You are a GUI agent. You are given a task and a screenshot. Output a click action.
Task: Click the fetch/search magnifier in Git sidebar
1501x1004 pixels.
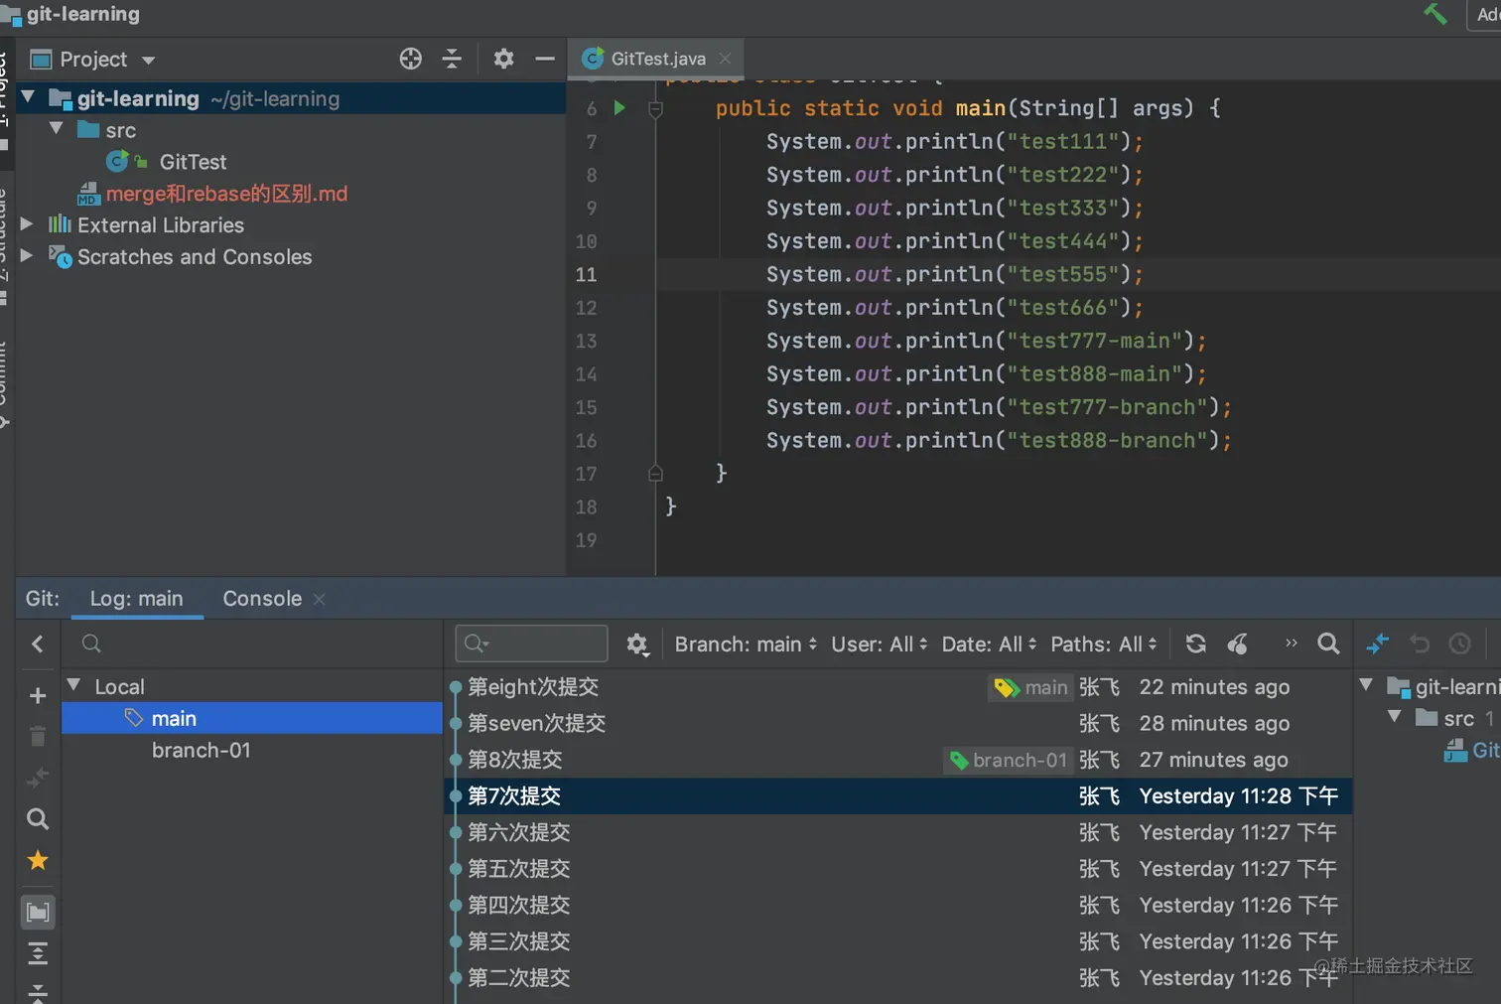click(38, 819)
